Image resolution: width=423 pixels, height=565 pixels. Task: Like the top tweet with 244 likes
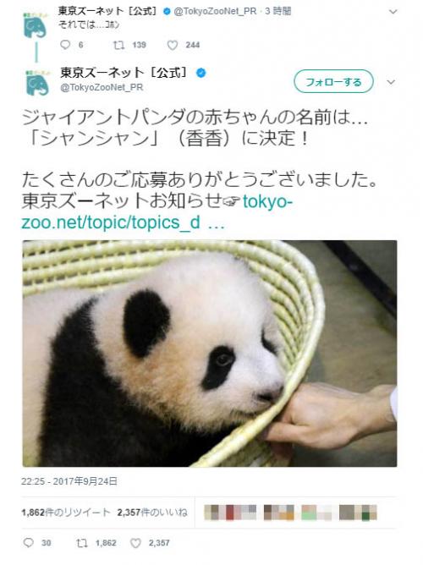173,45
